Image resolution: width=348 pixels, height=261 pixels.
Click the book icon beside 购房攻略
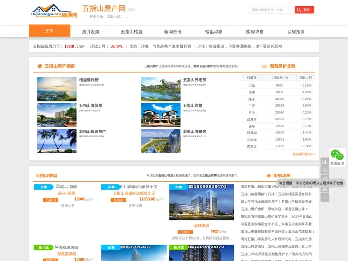pos(269,175)
